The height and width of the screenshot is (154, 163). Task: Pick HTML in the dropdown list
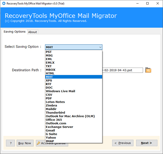tap(74, 73)
